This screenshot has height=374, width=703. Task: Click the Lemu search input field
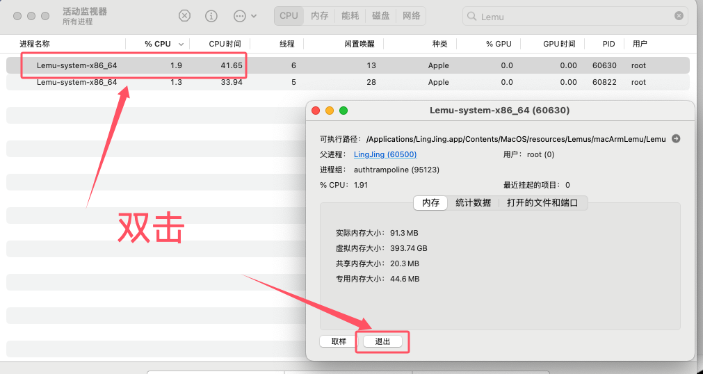point(575,17)
